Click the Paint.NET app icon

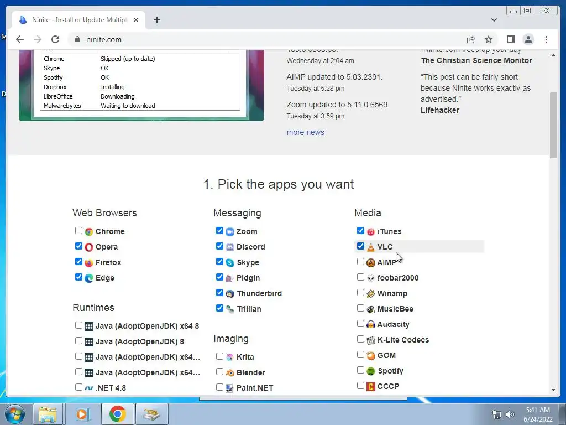coord(230,388)
